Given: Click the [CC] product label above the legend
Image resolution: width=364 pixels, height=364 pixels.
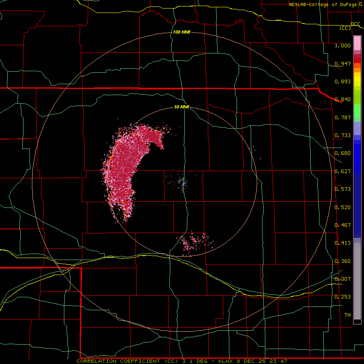Looking at the screenshot, I should [345, 28].
